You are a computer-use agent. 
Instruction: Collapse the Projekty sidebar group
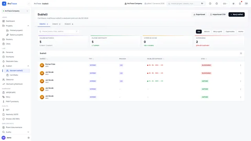(28, 26)
